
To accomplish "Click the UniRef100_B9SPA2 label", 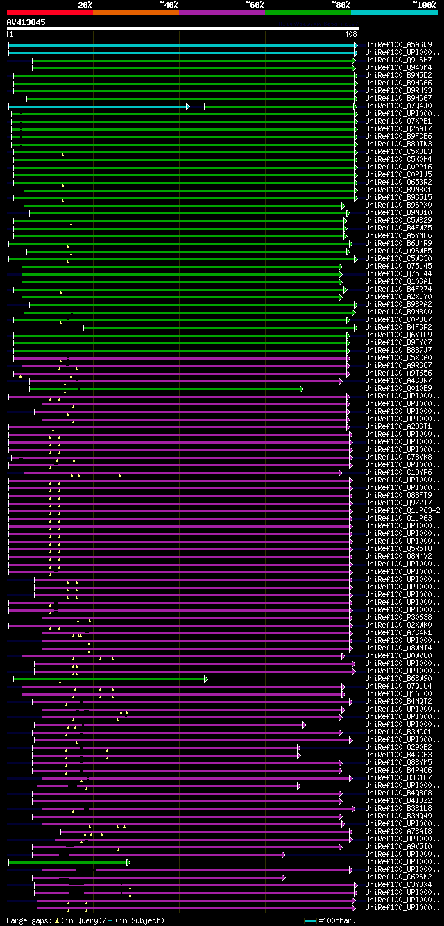I will point(398,304).
